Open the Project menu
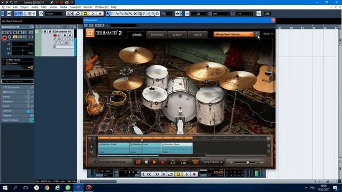This screenshot has width=342, height=192. click(24, 7)
